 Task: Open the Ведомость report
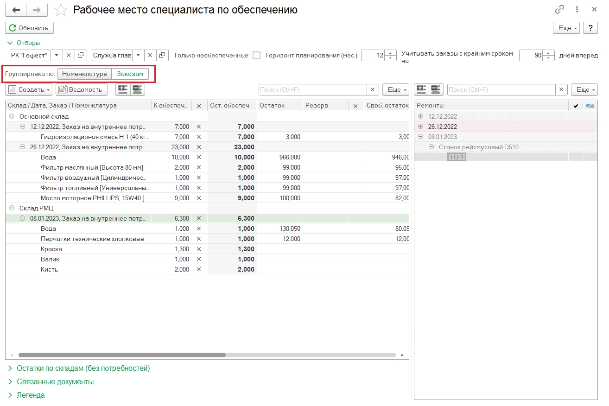pos(81,89)
